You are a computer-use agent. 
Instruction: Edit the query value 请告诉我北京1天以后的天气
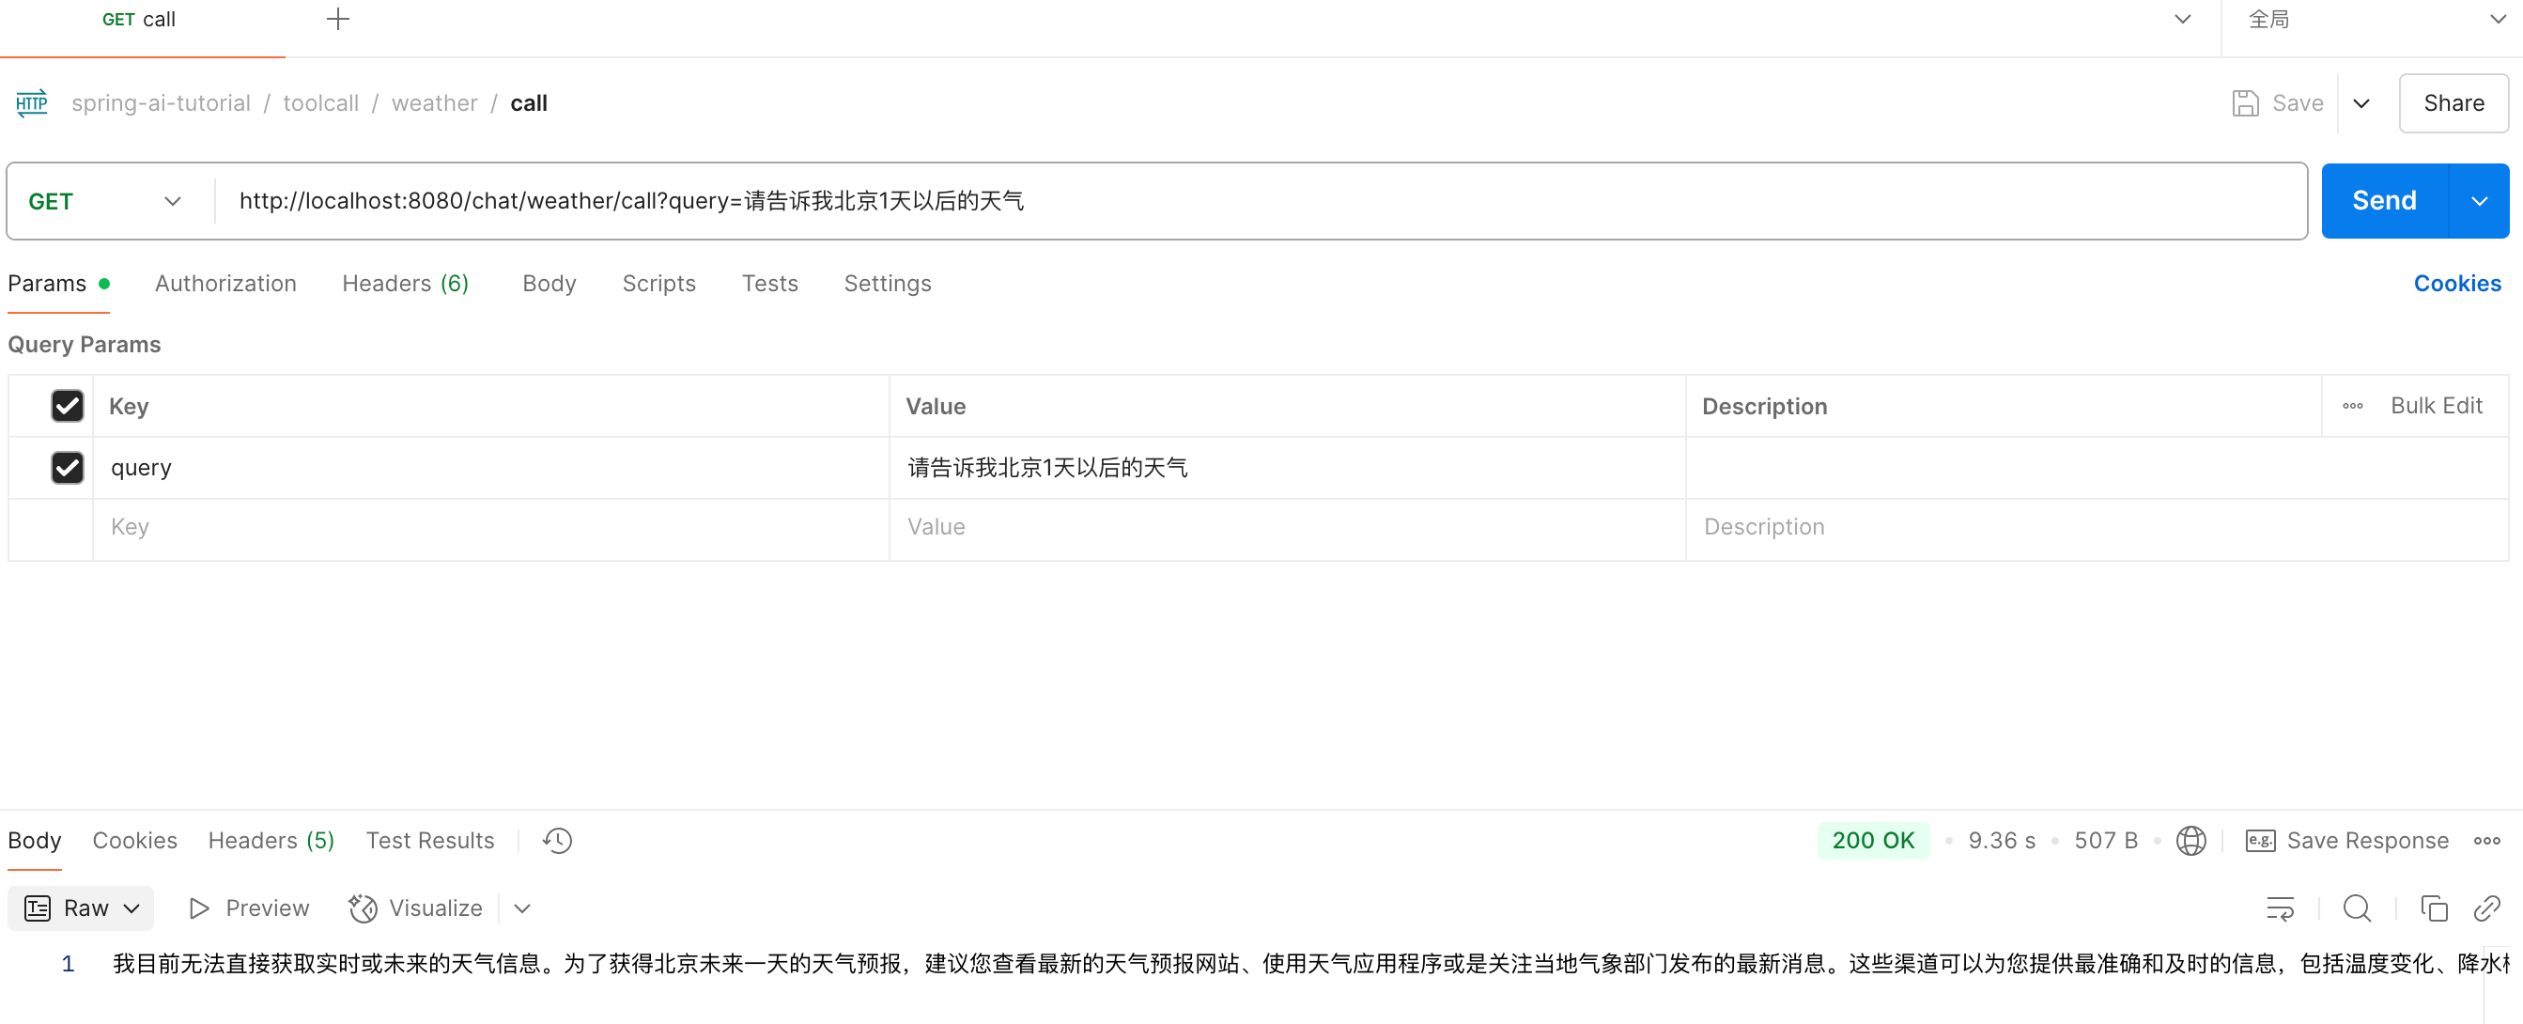point(1287,468)
